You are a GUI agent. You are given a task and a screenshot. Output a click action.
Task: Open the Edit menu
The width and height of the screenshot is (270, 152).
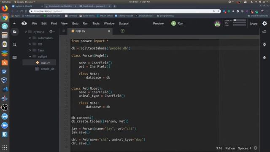[x=44, y=24]
